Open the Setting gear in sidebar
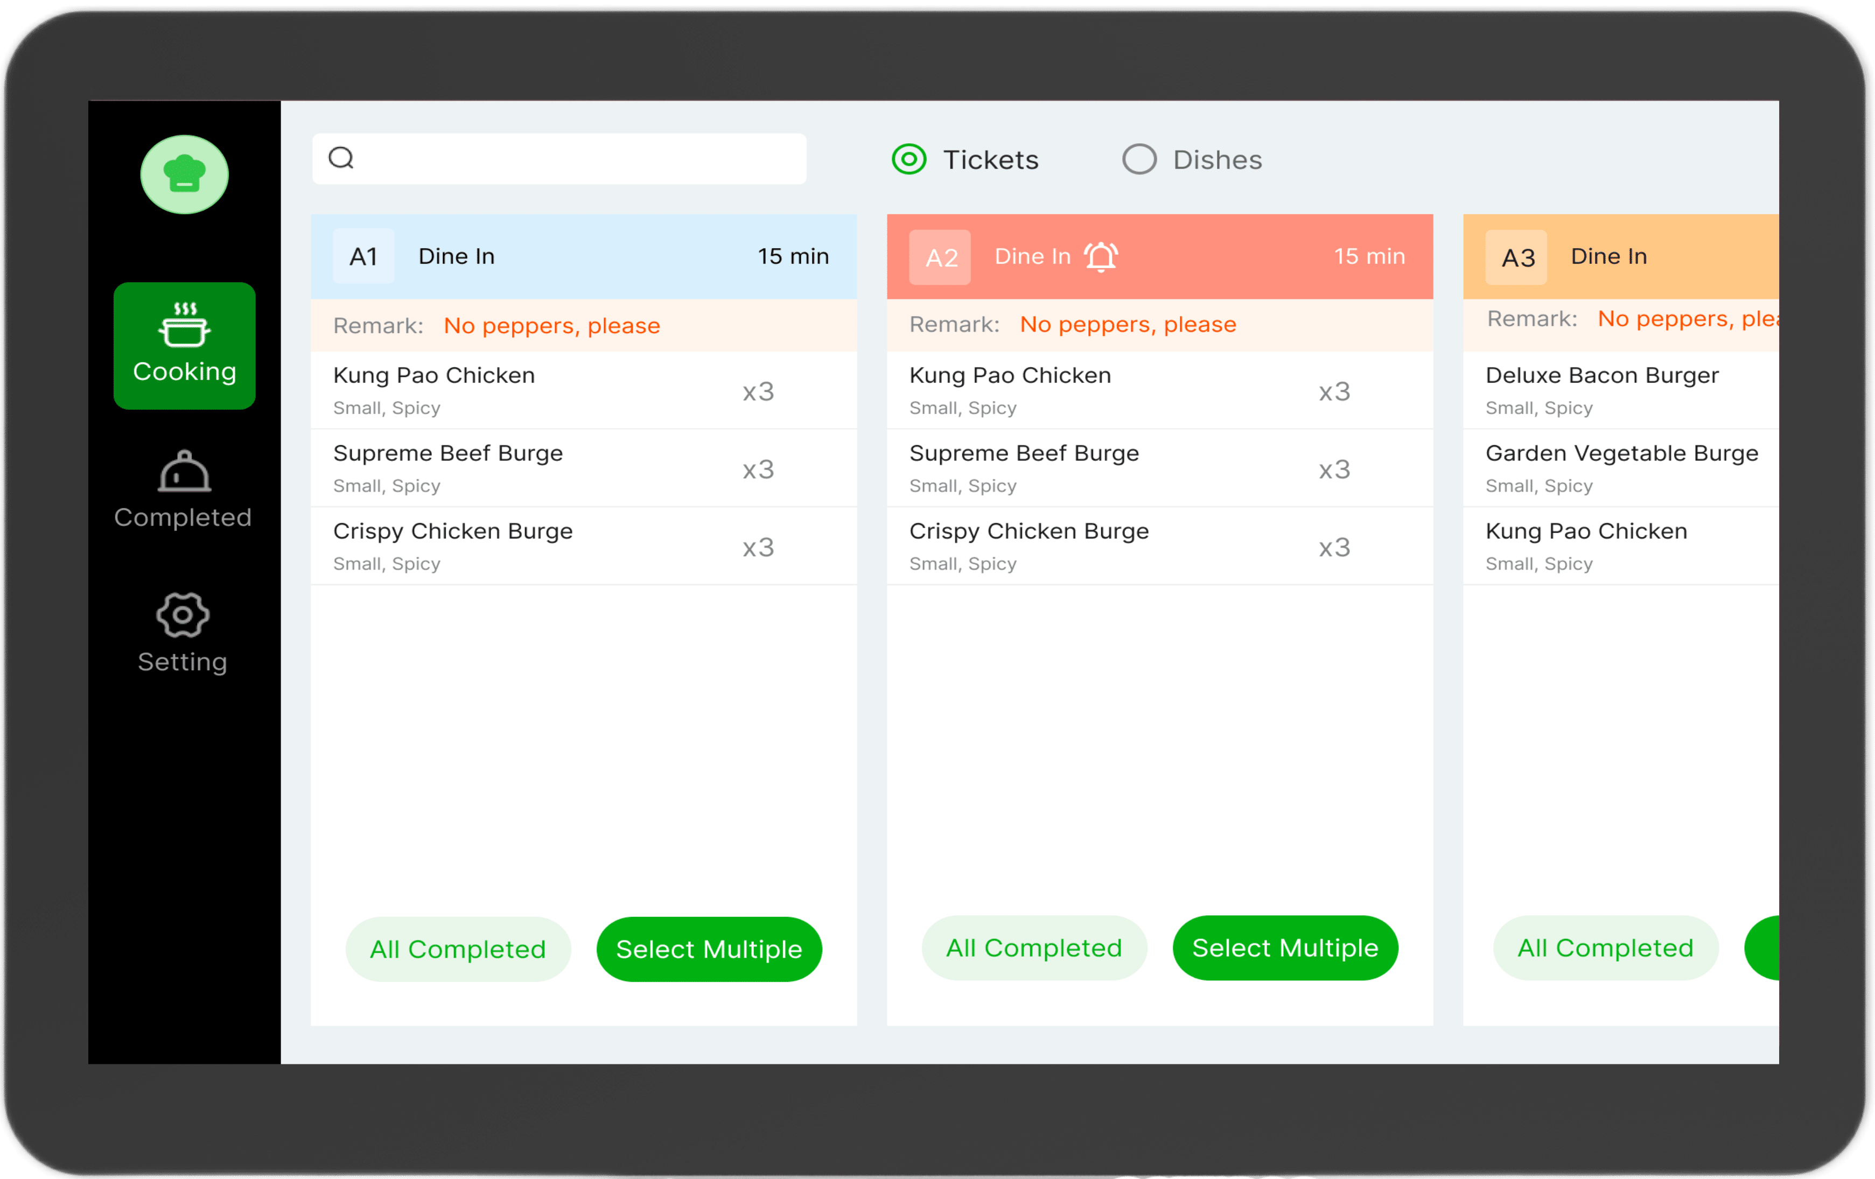Image resolution: width=1875 pixels, height=1179 pixels. (182, 633)
